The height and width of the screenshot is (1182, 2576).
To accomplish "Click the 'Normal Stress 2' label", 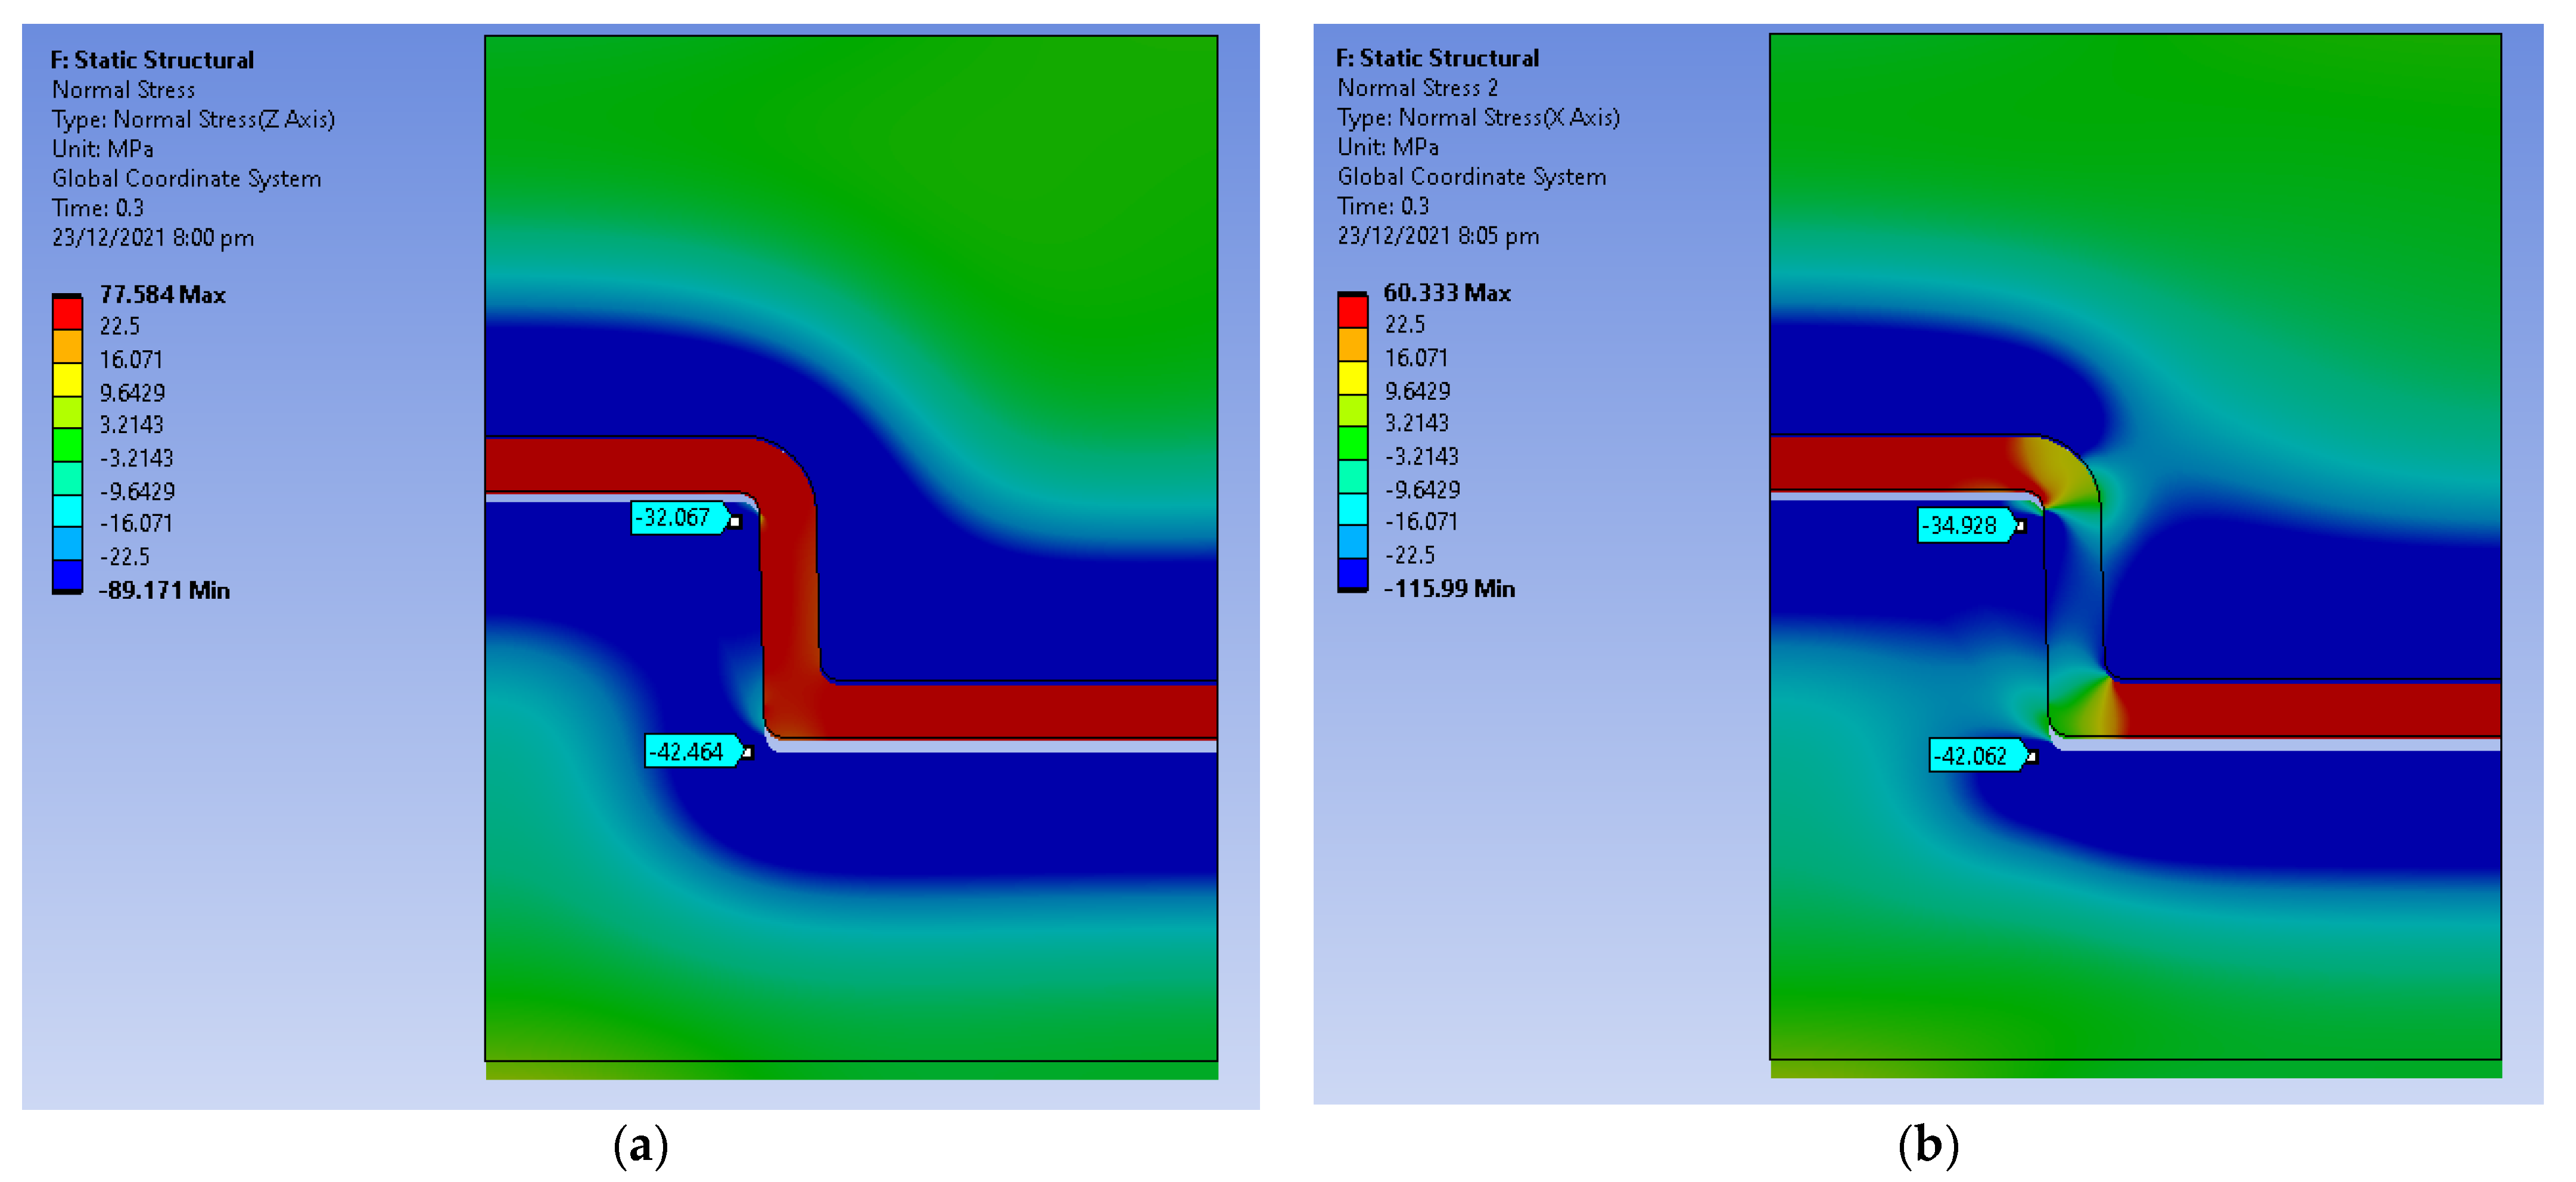I will click(x=1417, y=88).
